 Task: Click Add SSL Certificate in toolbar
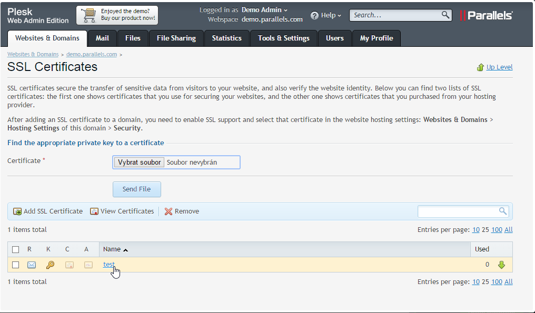[x=48, y=211]
